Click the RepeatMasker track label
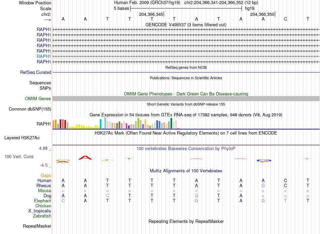 pos(37,226)
